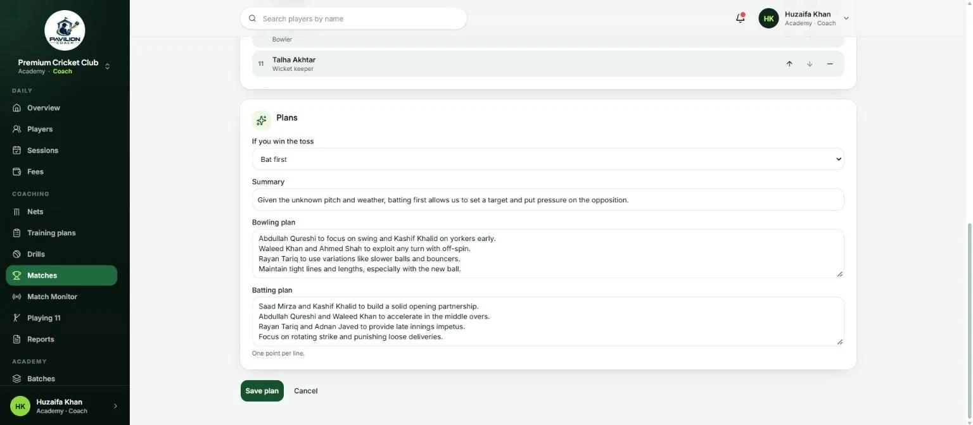973x425 pixels.
Task: Click the Overview home icon
Action: (x=17, y=108)
